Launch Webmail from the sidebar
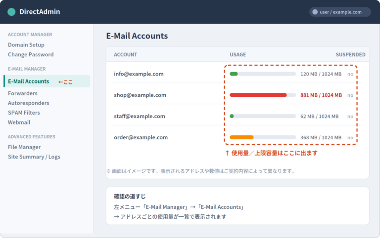Image resolution: width=380 pixels, height=238 pixels. point(19,122)
